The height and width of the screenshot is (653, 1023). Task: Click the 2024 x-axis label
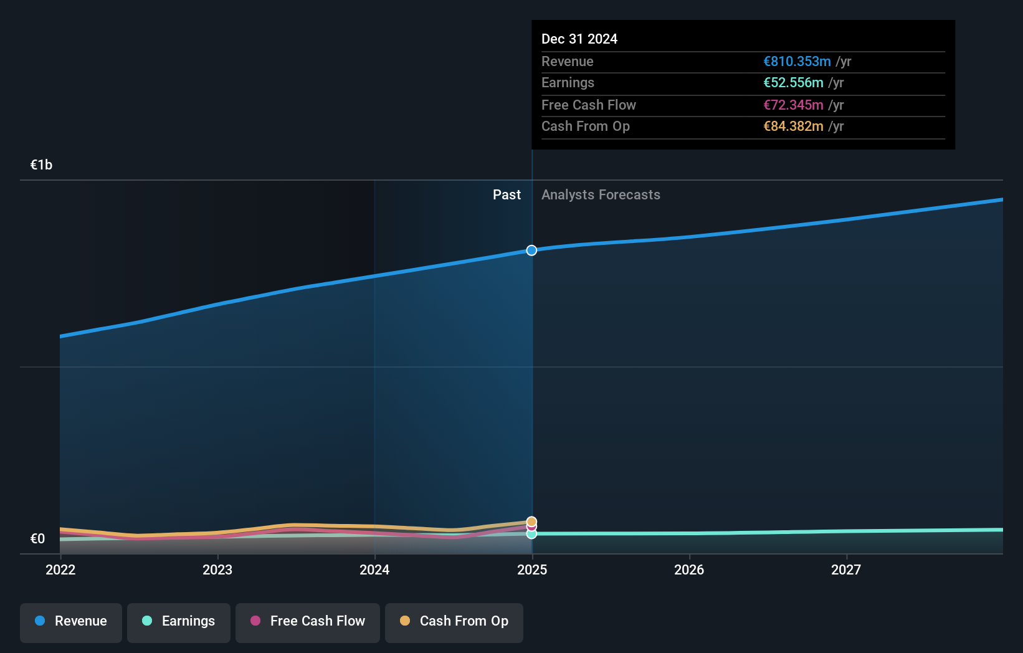pos(374,570)
